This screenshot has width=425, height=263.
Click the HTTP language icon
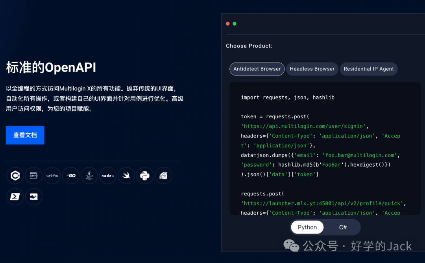[x=33, y=176]
